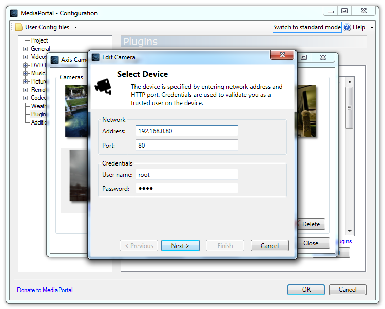385x309 pixels.
Task: Maximize the Axis Camera window
Action: click(x=304, y=57)
